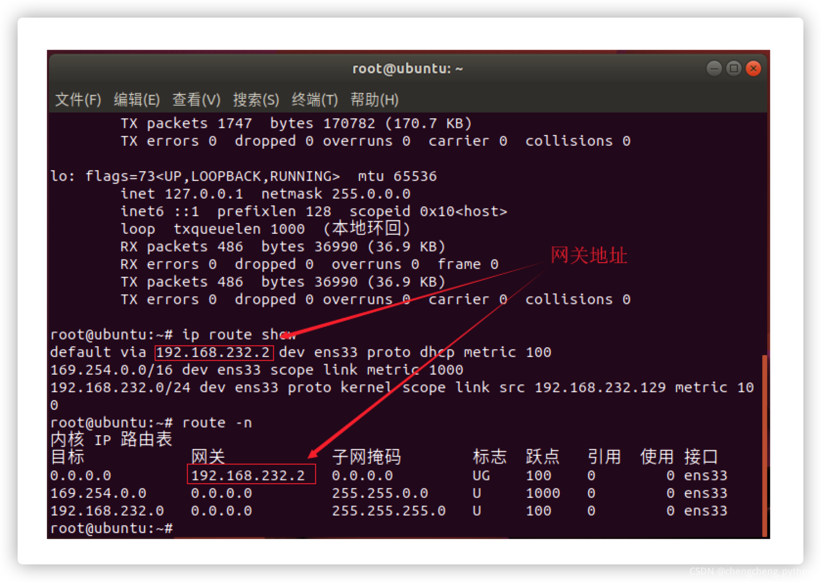Click the final root@ubuntu:~# prompt

[112, 528]
